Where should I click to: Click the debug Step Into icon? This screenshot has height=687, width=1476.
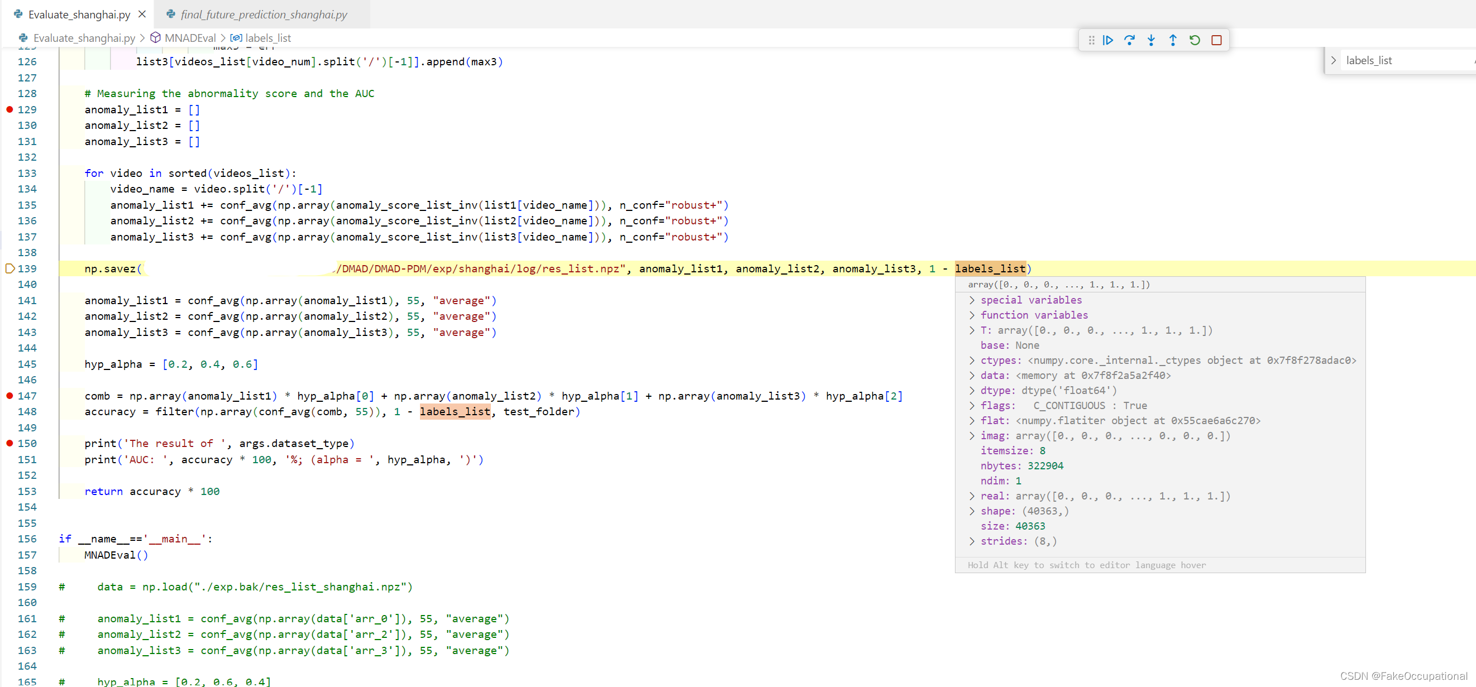click(x=1151, y=40)
